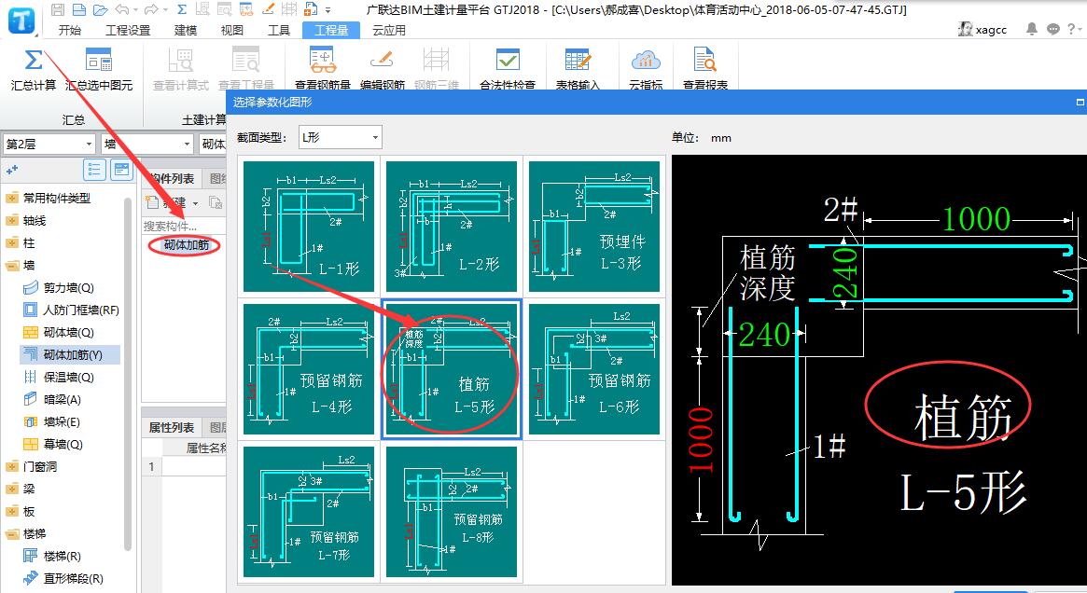Switch to the 建模 ribbon tab
The height and width of the screenshot is (593, 1087).
point(185,30)
